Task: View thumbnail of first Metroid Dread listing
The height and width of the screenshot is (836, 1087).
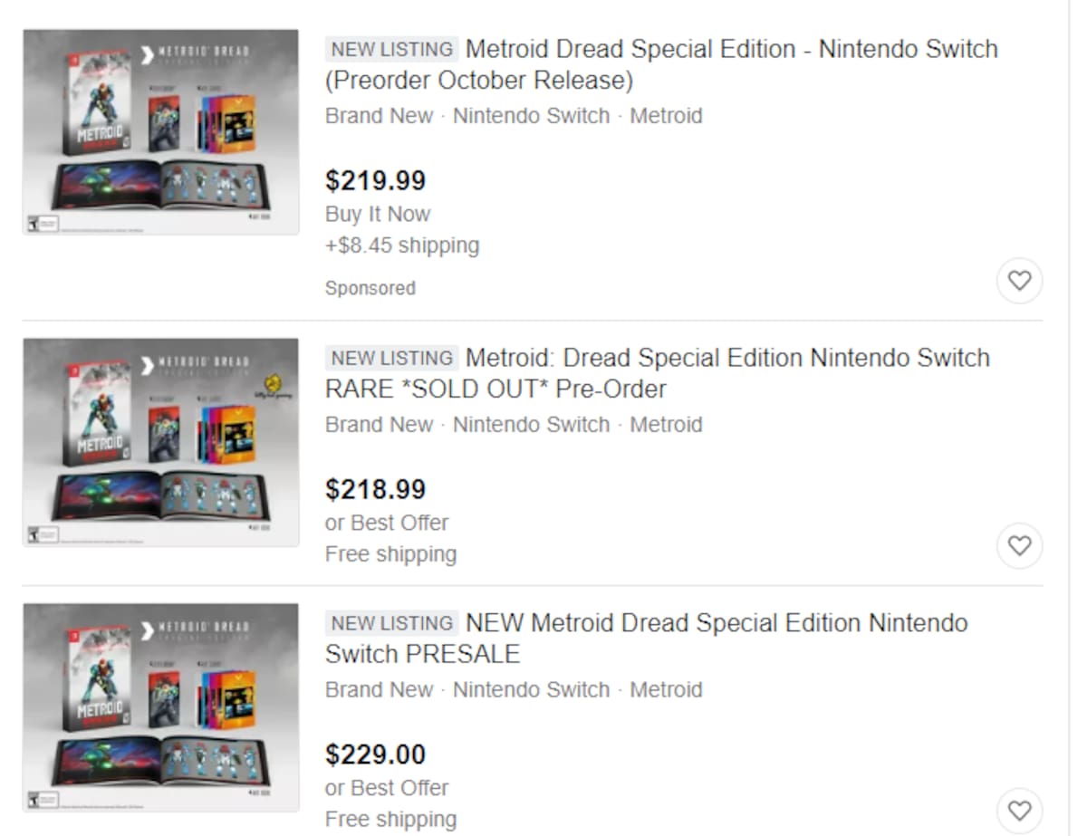Action: coord(161,132)
